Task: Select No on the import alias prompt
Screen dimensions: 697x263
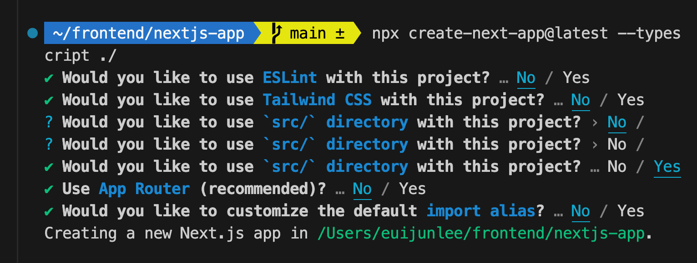Action: point(581,211)
